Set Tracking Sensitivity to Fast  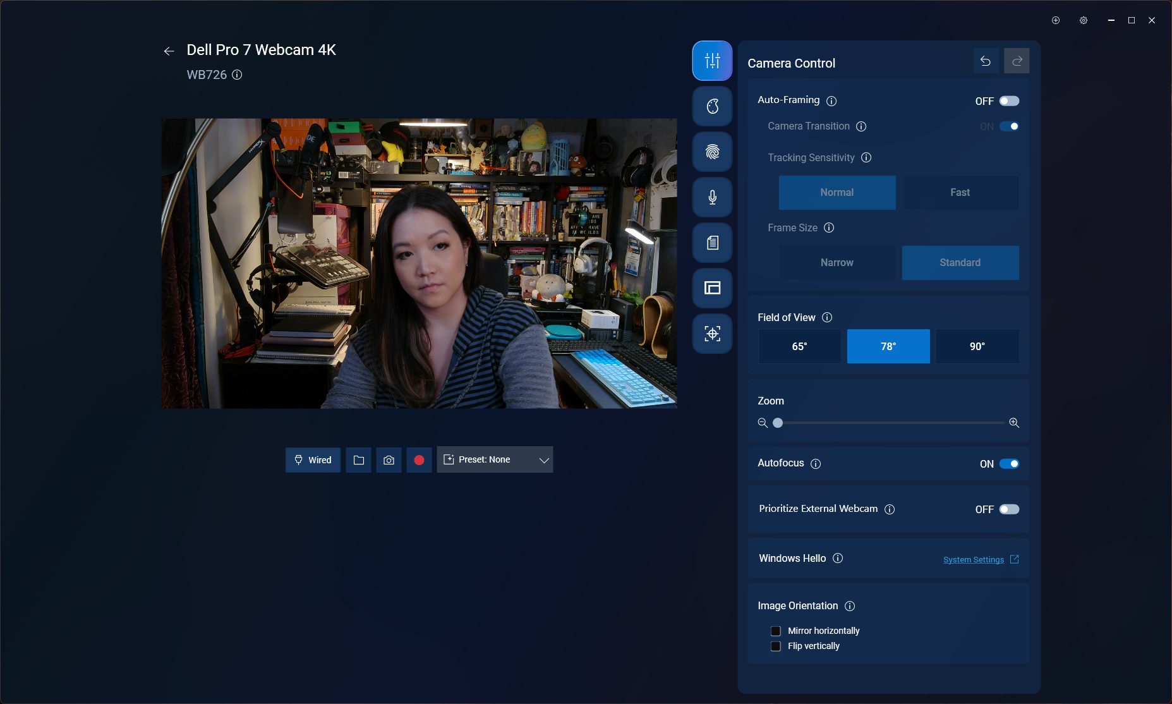pyautogui.click(x=960, y=193)
